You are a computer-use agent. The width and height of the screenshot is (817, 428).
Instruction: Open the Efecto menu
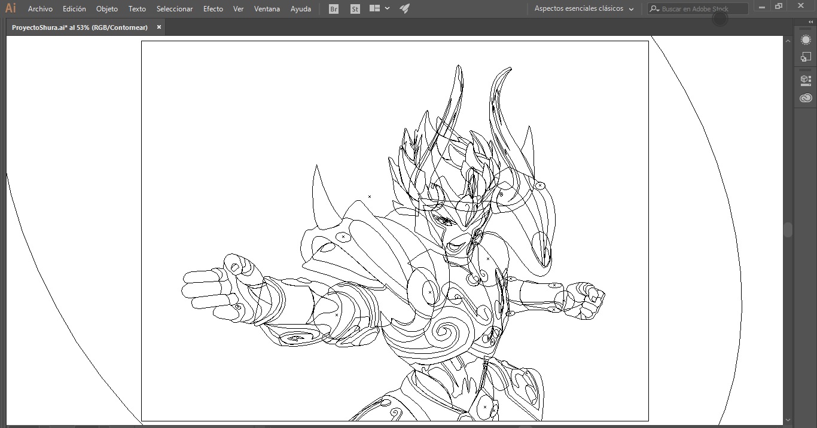point(213,9)
